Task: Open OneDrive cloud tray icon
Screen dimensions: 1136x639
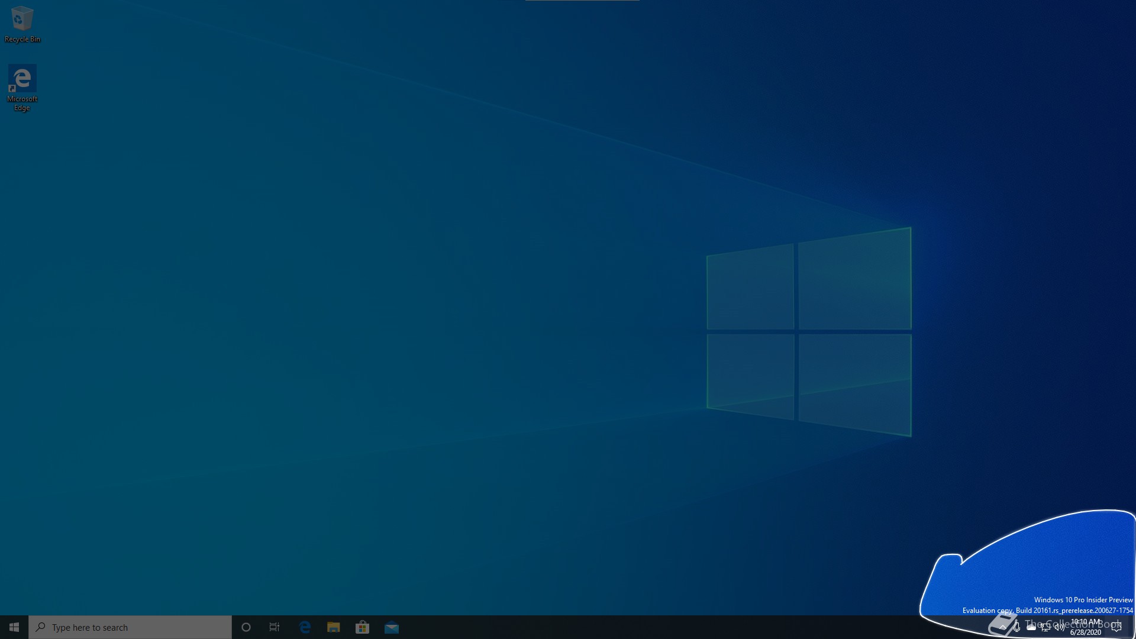Action: (1031, 627)
